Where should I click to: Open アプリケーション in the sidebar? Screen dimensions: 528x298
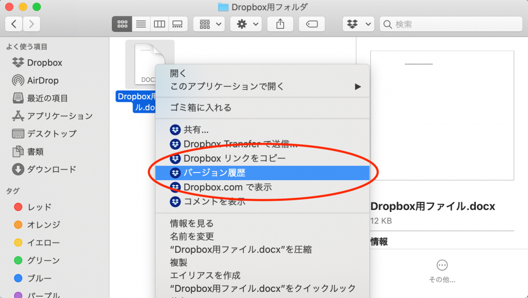(x=52, y=116)
